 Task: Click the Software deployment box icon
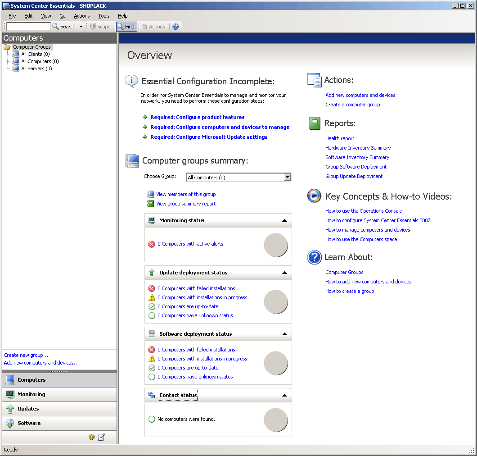(x=152, y=334)
